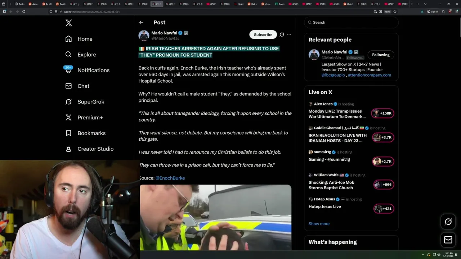Switch to the Nicki tab
The height and width of the screenshot is (259, 461).
click(x=238, y=4)
